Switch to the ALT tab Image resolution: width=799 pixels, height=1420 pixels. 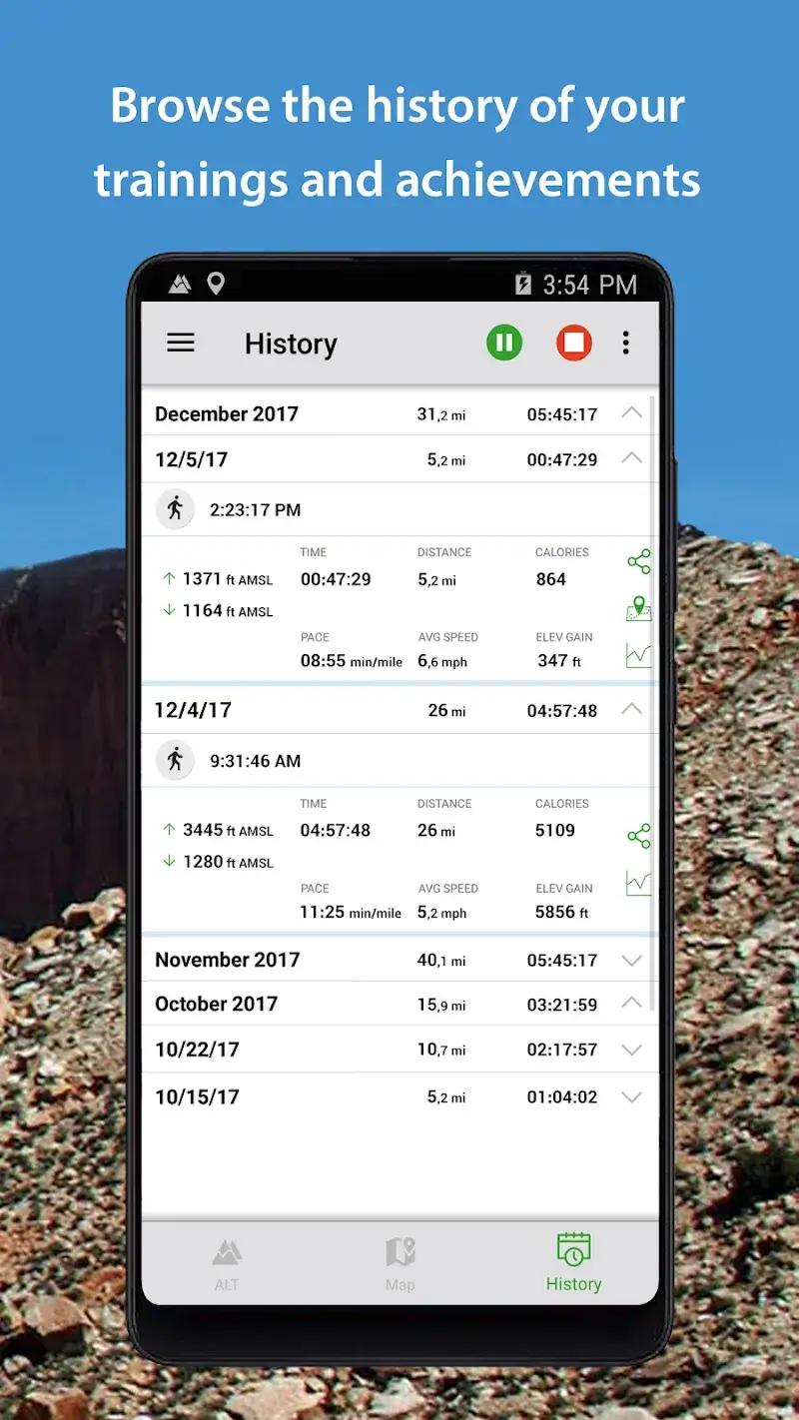(x=228, y=1260)
